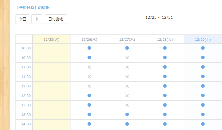Pick 10:30 slot on 12/28 (金)

tap(165, 58)
